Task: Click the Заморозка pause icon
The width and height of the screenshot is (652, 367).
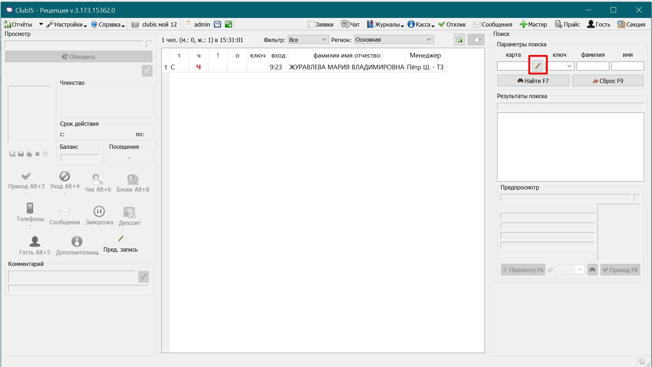Action: pyautogui.click(x=99, y=211)
